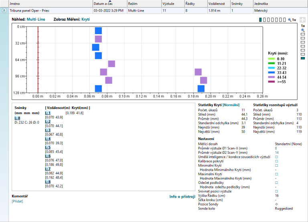The image size is (308, 222).
Task: Open the L: 4 line link
Action: point(48,139)
